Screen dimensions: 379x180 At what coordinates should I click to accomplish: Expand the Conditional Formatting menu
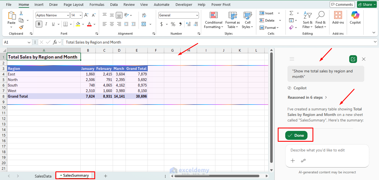click(x=213, y=20)
